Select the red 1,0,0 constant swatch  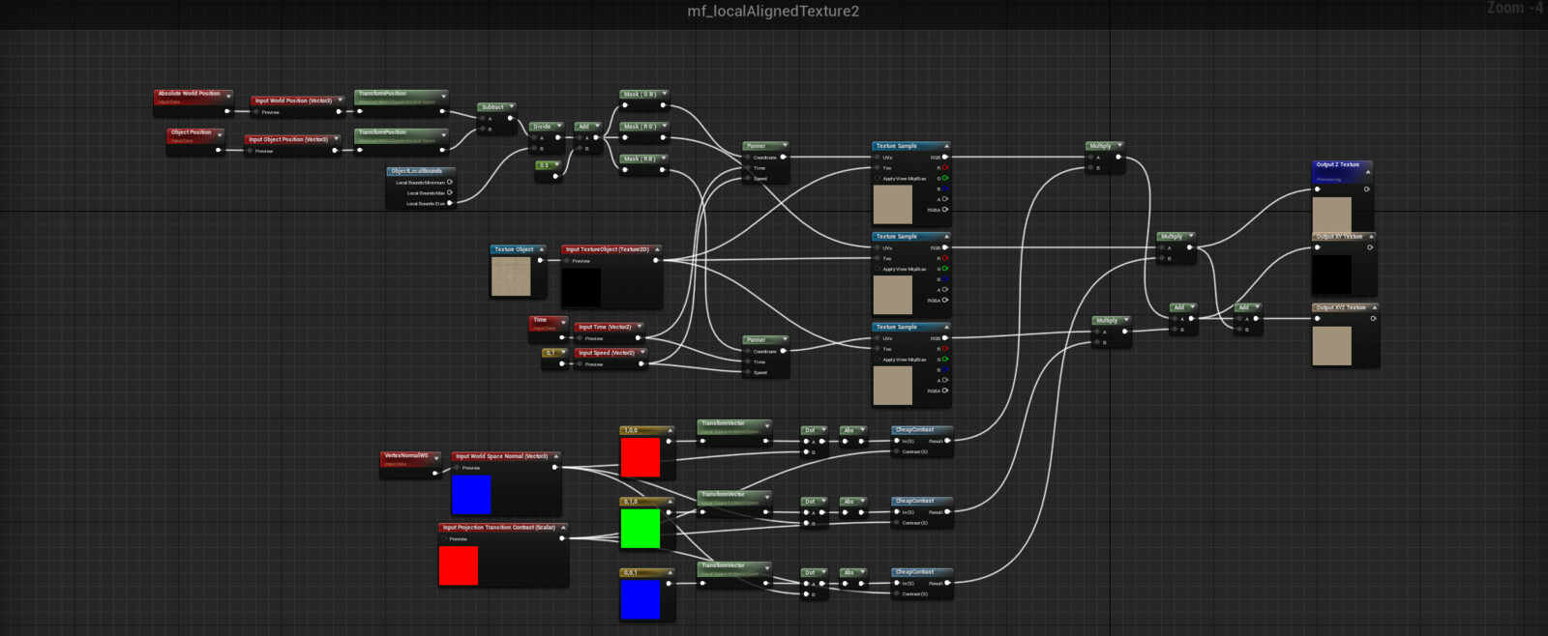tap(640, 457)
